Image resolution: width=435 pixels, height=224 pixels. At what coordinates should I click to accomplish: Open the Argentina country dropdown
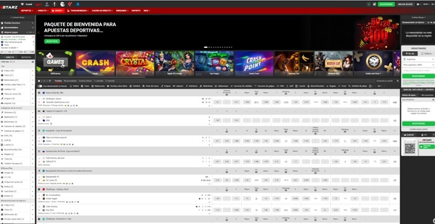tap(418, 59)
